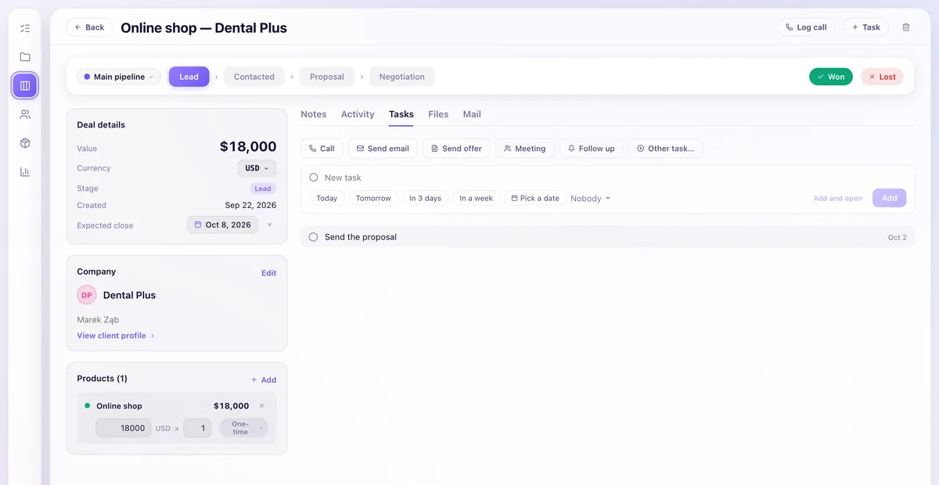Click the Lead stage badge
This screenshot has width=939, height=485.
(263, 189)
